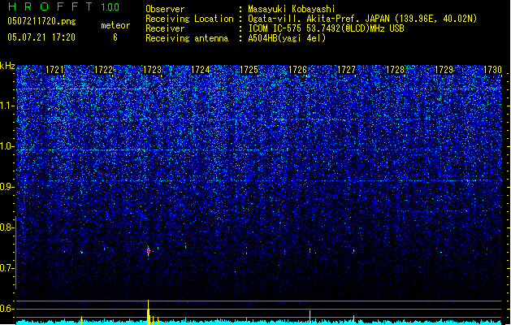Click the Ogata-vill. Akita-Pref. JAPAN location text
The height and width of the screenshot is (325, 511).
click(362, 19)
